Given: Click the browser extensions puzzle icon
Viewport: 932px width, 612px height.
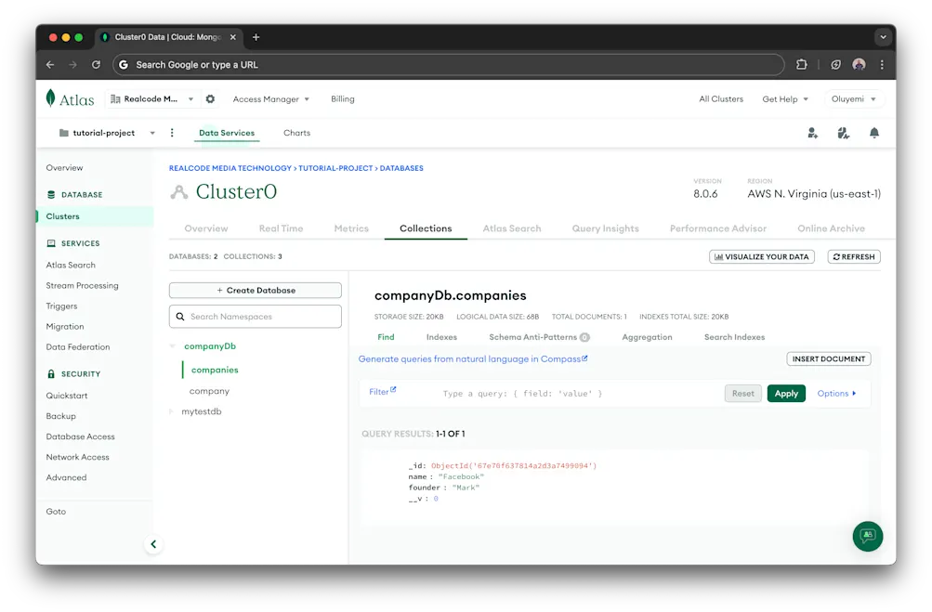Looking at the screenshot, I should pos(800,65).
